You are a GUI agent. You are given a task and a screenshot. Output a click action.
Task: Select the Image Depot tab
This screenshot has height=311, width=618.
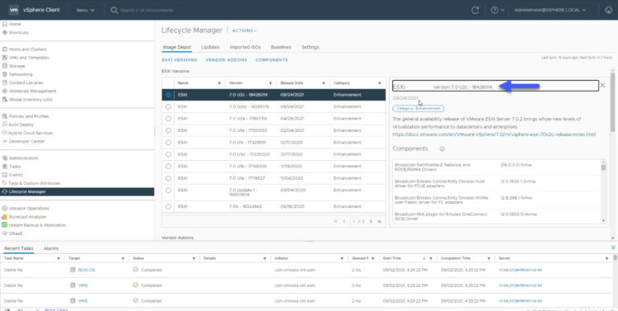click(177, 47)
